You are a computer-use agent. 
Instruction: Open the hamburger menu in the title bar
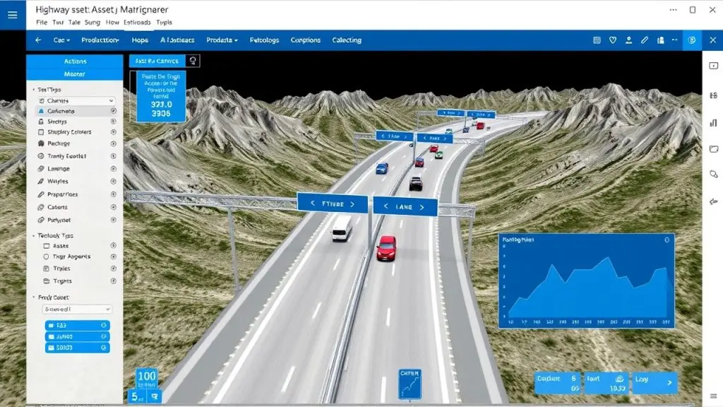pyautogui.click(x=12, y=15)
